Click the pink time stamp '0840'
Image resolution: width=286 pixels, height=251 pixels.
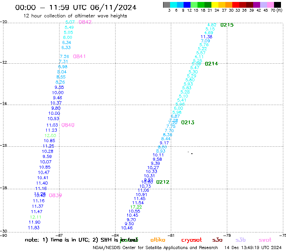[68, 125]
